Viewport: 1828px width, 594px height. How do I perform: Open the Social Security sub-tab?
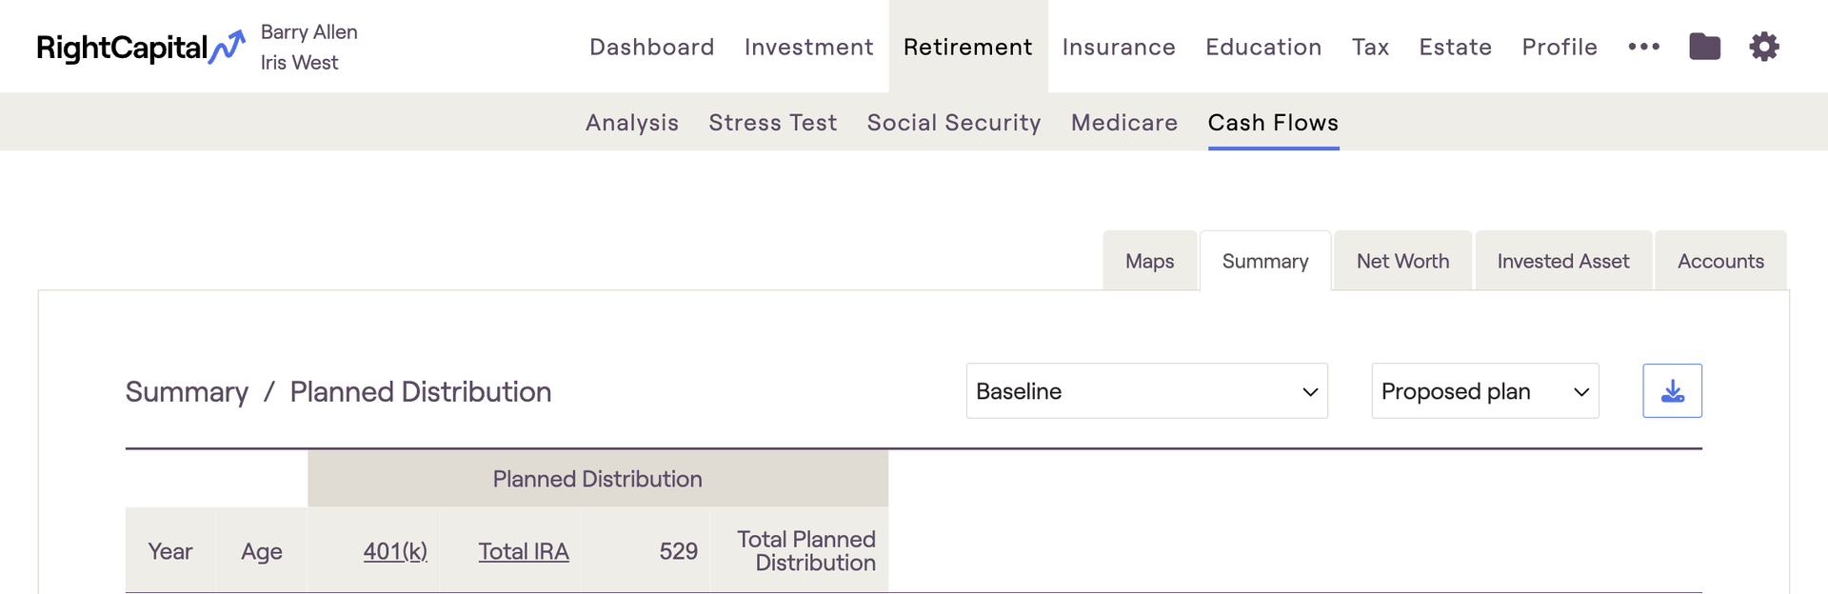coord(954,123)
